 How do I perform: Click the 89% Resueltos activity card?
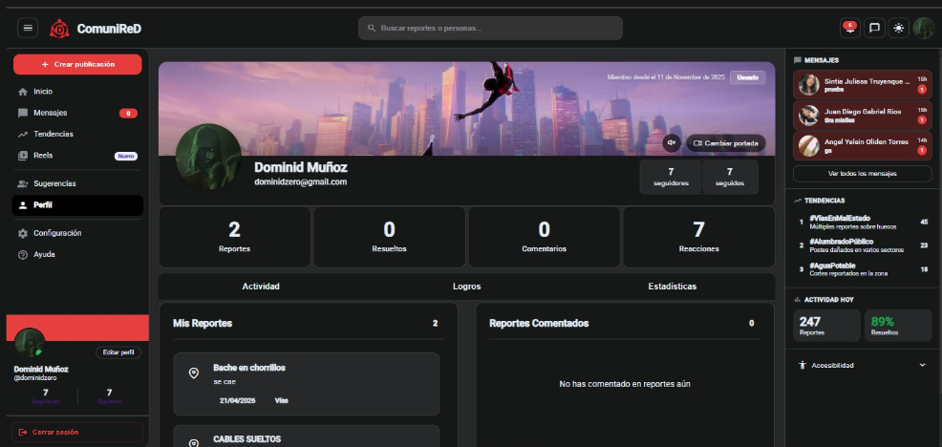tap(898, 326)
